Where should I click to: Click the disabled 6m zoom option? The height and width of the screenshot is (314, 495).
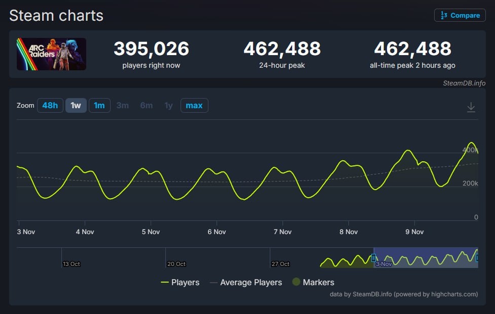[x=146, y=106]
